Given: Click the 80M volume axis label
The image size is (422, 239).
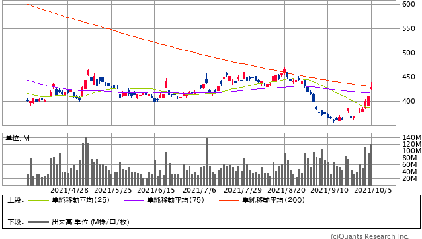Looking at the screenshot, I should [x=409, y=158].
